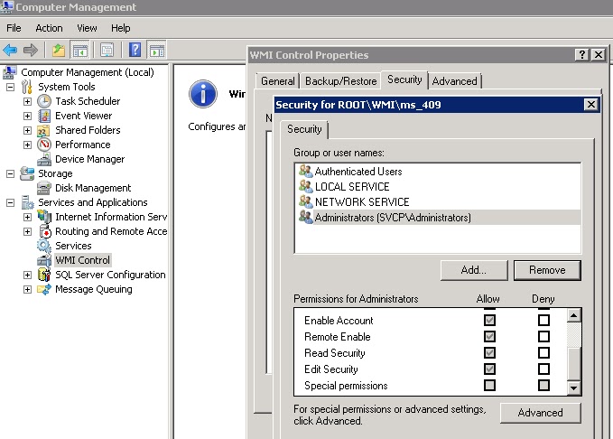Click the Properties toolbar icon
The image size is (613, 439).
[x=107, y=50]
